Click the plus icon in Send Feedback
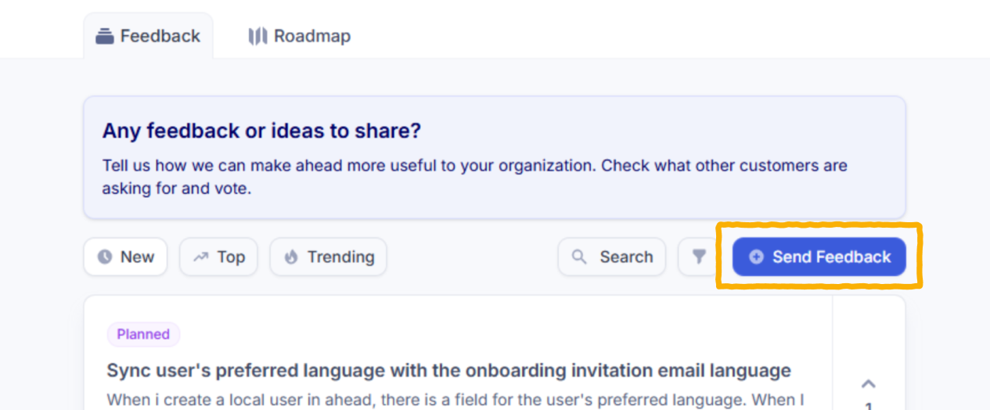Viewport: 990px width, 410px height. pyautogui.click(x=756, y=257)
